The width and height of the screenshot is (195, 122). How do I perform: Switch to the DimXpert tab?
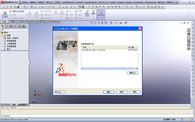pyautogui.click(x=30, y=22)
